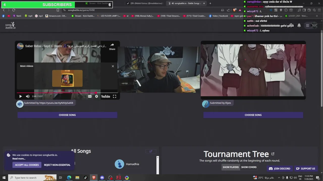Image resolution: width=323 pixels, height=181 pixels.
Task: Open the taskbar volume control
Action: (x=295, y=178)
